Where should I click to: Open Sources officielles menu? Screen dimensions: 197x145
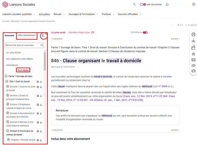click(130, 14)
